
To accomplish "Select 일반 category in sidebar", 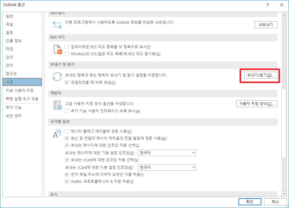I will [x=22, y=16].
